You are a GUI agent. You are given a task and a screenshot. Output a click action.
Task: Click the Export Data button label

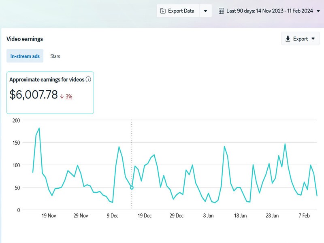(181, 11)
